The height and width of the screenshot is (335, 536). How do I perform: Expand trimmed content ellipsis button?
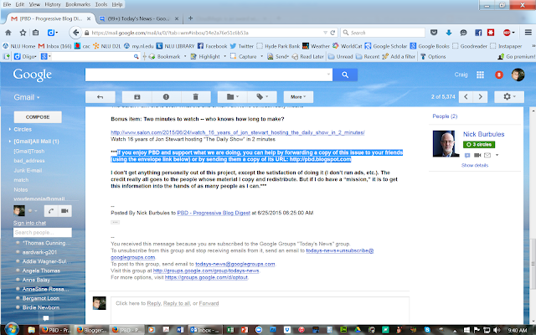coord(115,222)
